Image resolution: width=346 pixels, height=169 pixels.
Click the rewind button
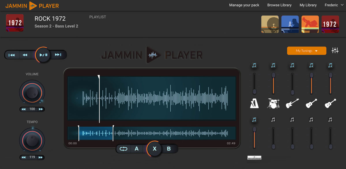[x=25, y=55]
